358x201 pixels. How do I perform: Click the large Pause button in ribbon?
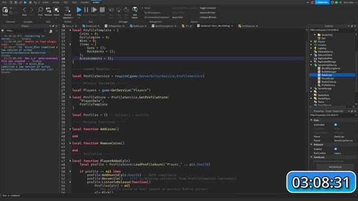pos(86,9)
